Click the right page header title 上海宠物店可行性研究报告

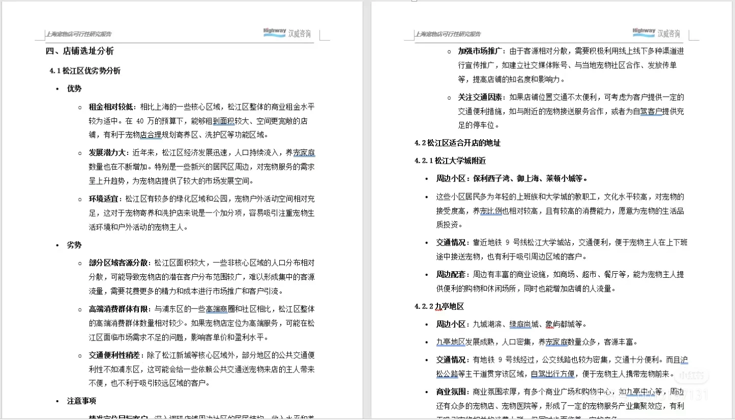448,34
